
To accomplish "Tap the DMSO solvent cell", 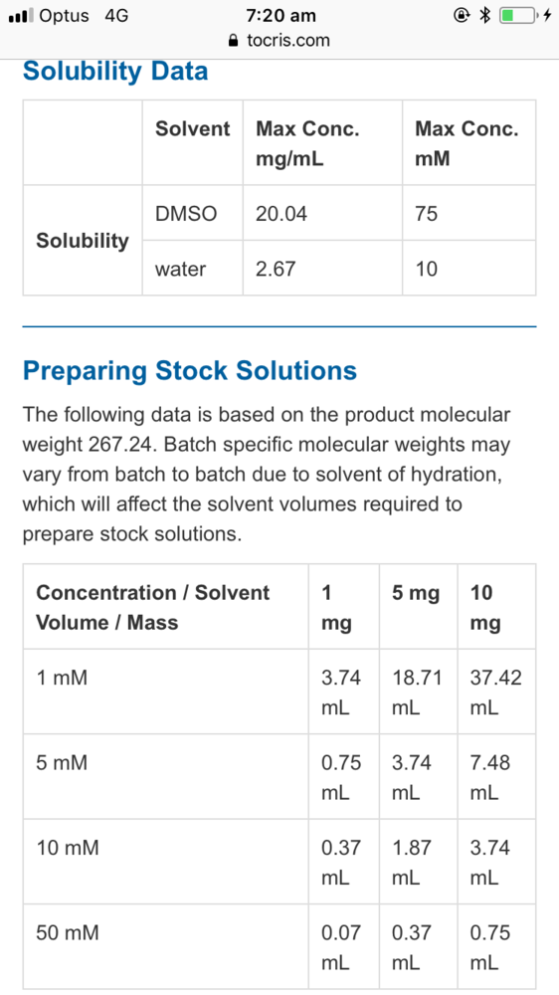I will [192, 213].
